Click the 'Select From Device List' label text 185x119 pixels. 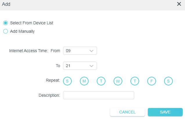pos(32,23)
